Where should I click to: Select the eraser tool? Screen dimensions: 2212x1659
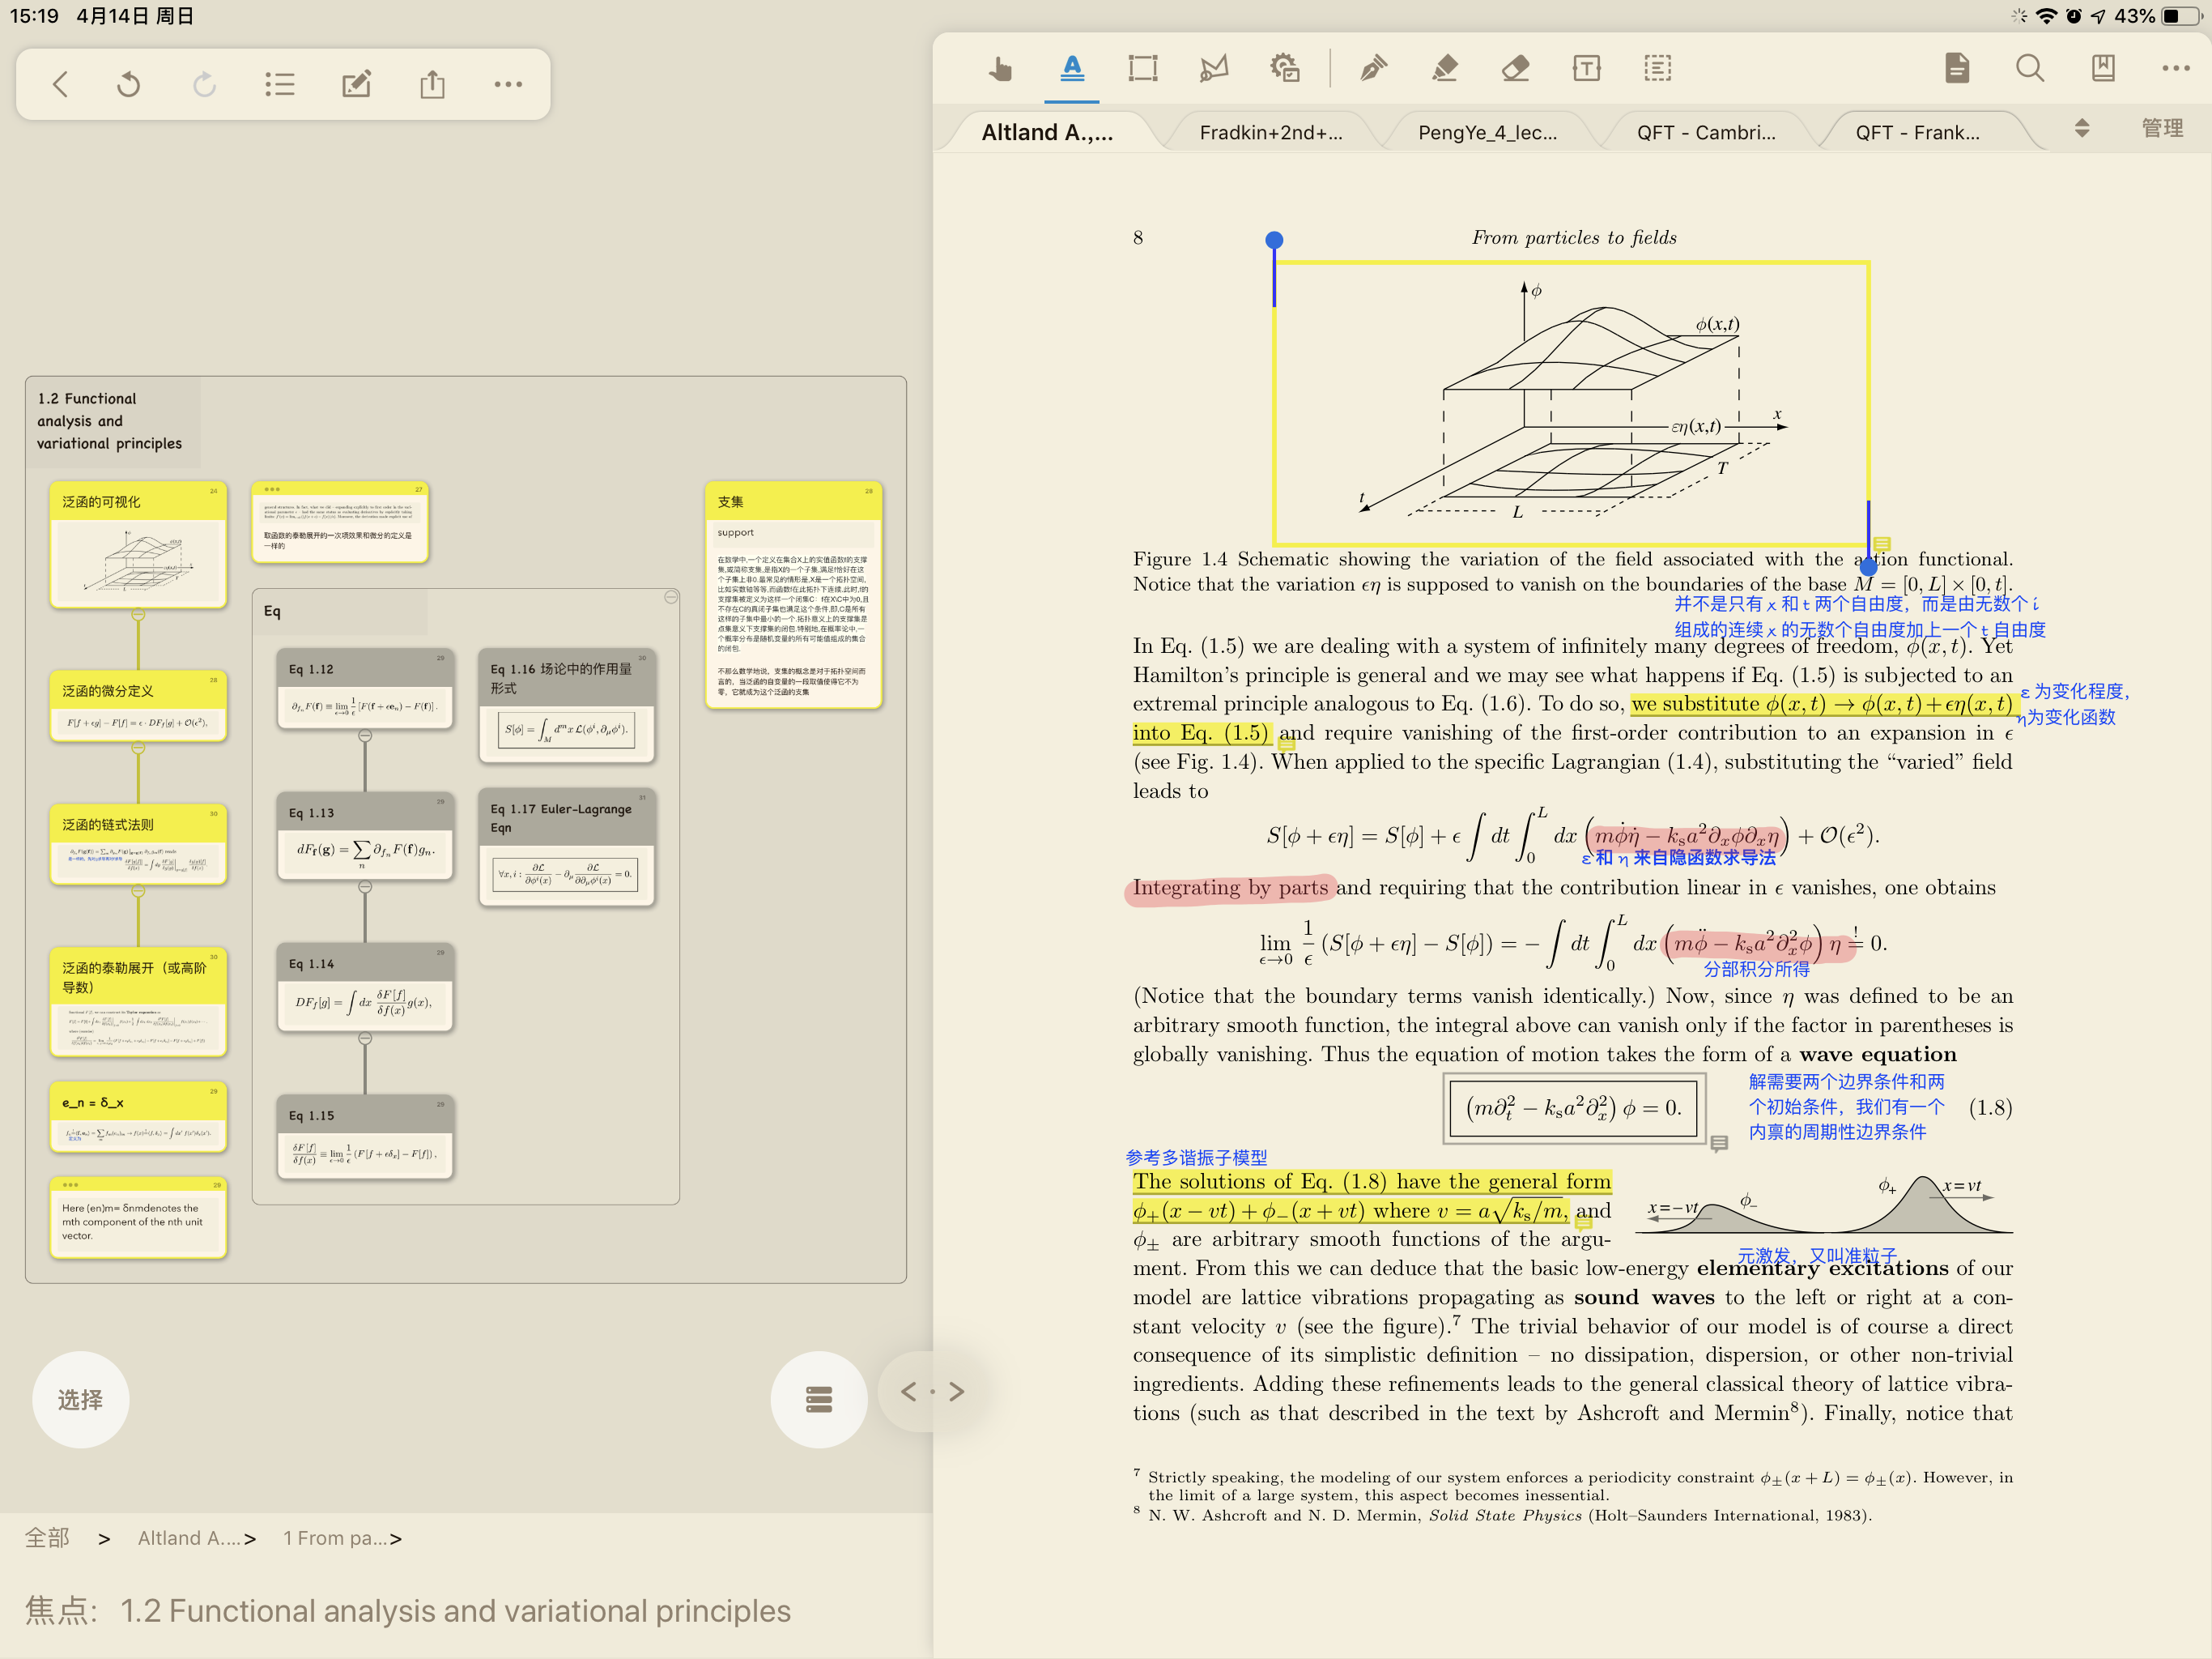tap(1515, 69)
